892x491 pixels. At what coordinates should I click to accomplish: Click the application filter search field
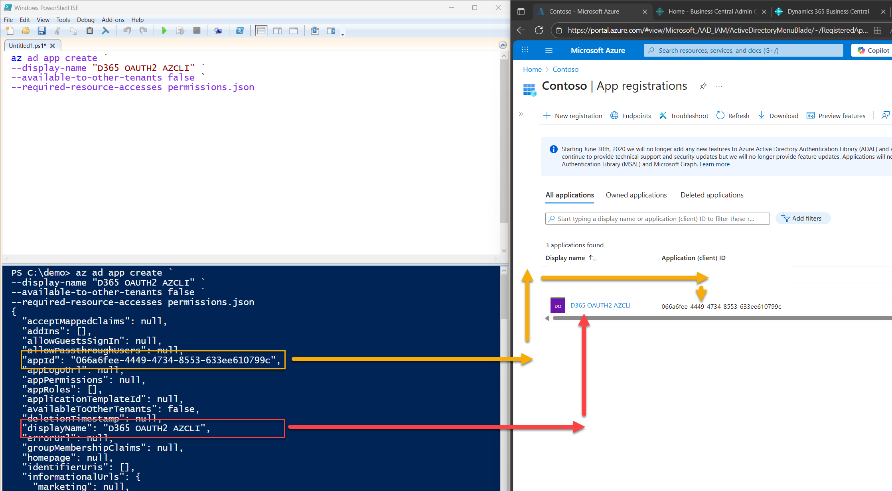coord(657,219)
